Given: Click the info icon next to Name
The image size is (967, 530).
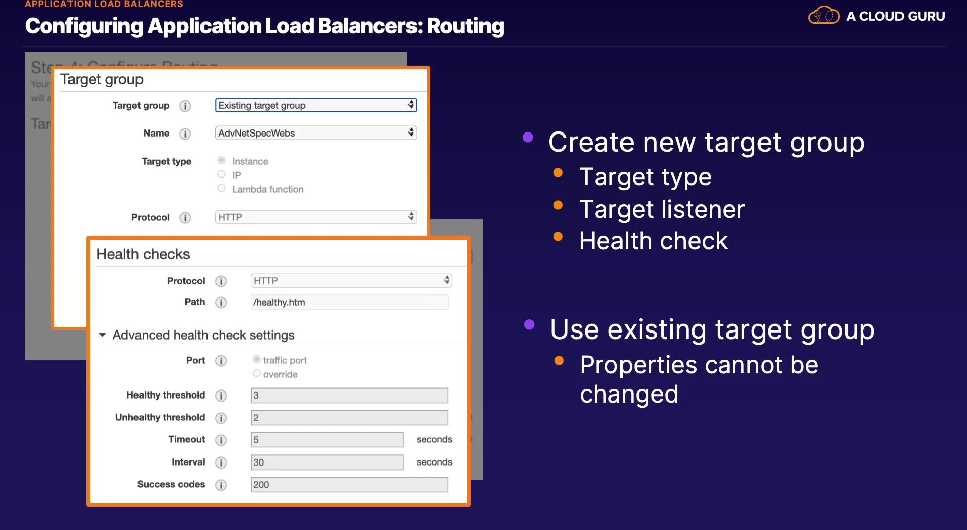Looking at the screenshot, I should 185,134.
